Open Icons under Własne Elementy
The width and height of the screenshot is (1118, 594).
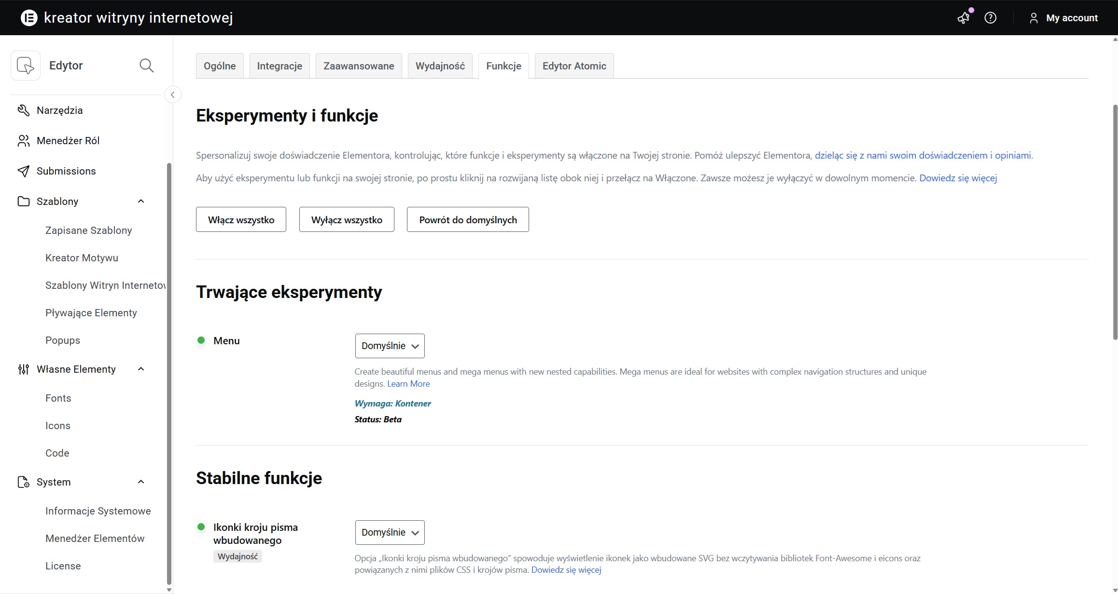pos(58,426)
